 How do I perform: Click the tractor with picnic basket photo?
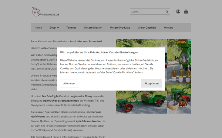click(179, 99)
